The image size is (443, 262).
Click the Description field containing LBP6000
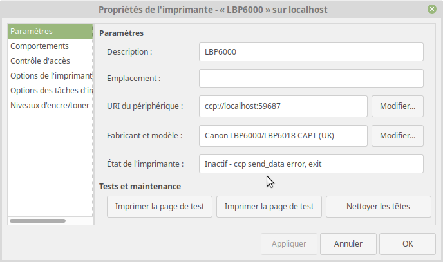point(311,51)
